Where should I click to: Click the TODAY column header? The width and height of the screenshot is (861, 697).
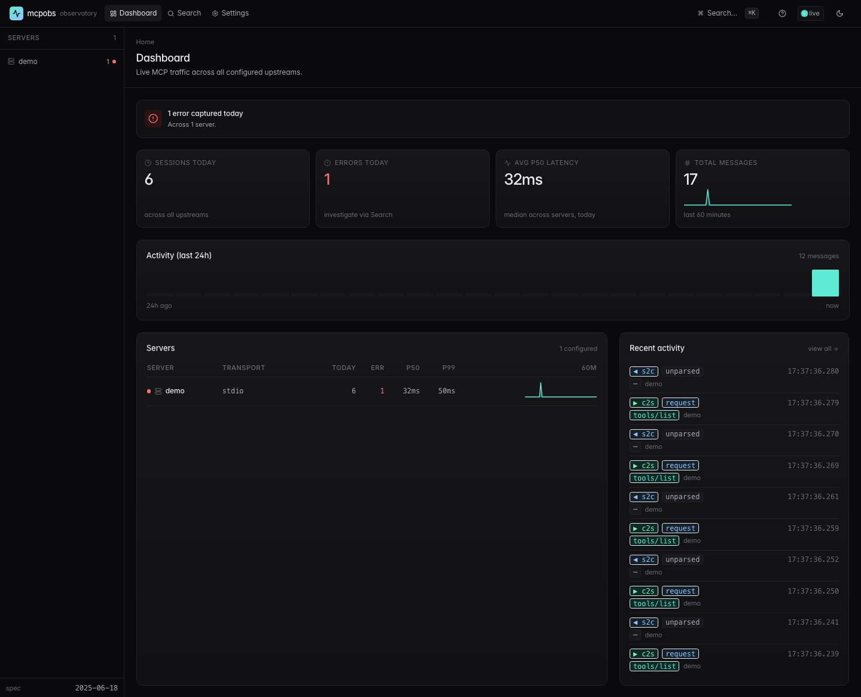[x=344, y=368]
